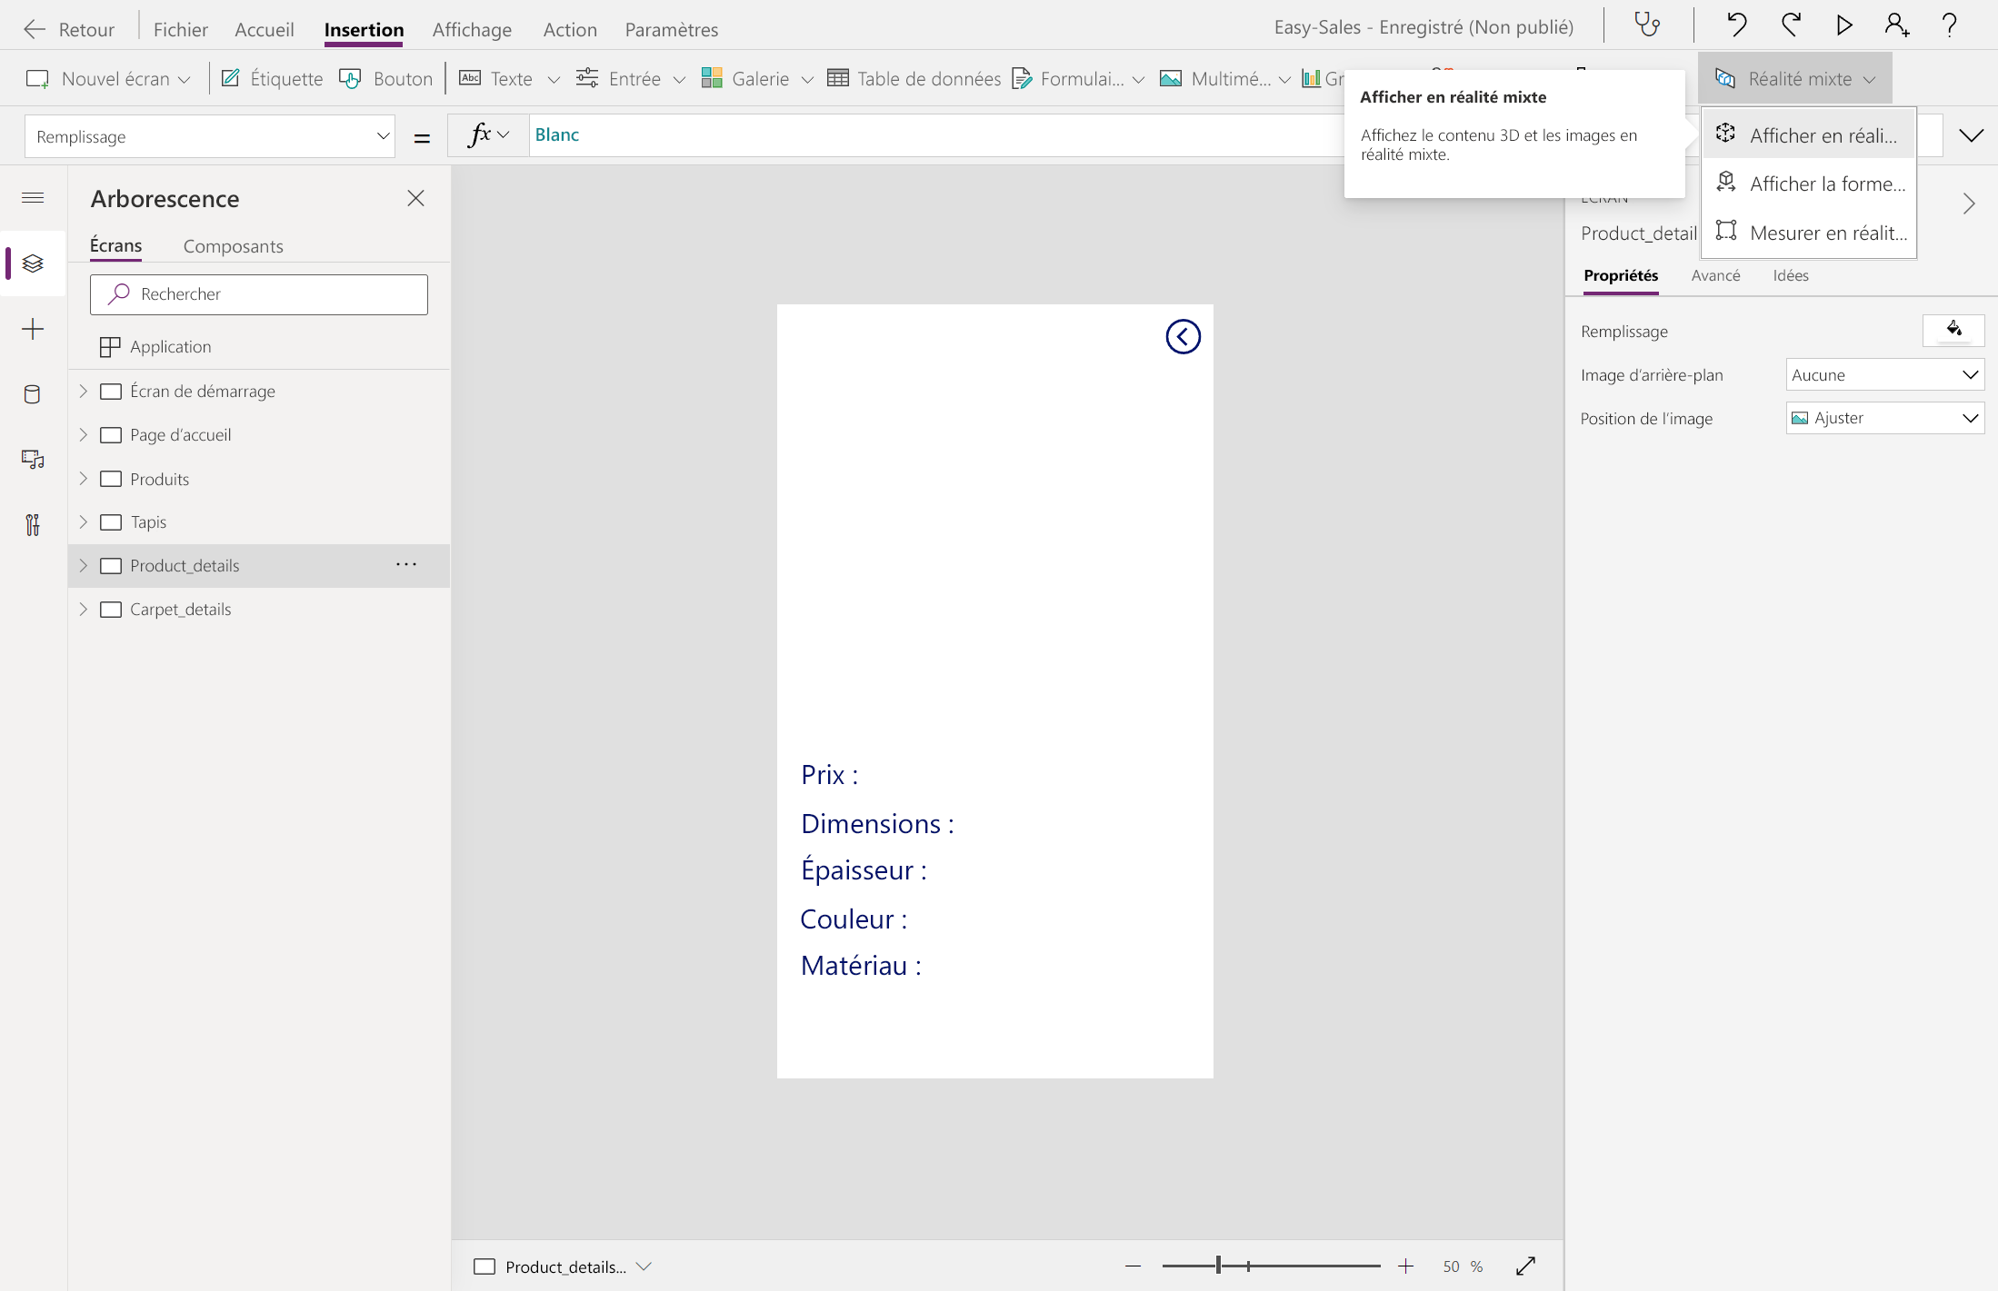The width and height of the screenshot is (1998, 1291).
Task: Expand the Produits screen tree node
Action: coord(84,479)
